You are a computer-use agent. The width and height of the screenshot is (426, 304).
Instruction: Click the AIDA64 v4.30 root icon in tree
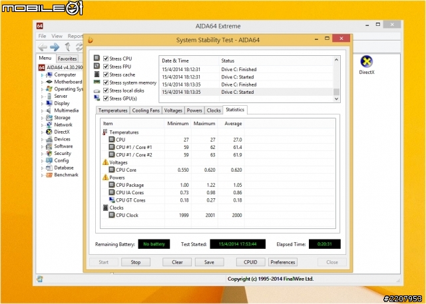(41, 67)
